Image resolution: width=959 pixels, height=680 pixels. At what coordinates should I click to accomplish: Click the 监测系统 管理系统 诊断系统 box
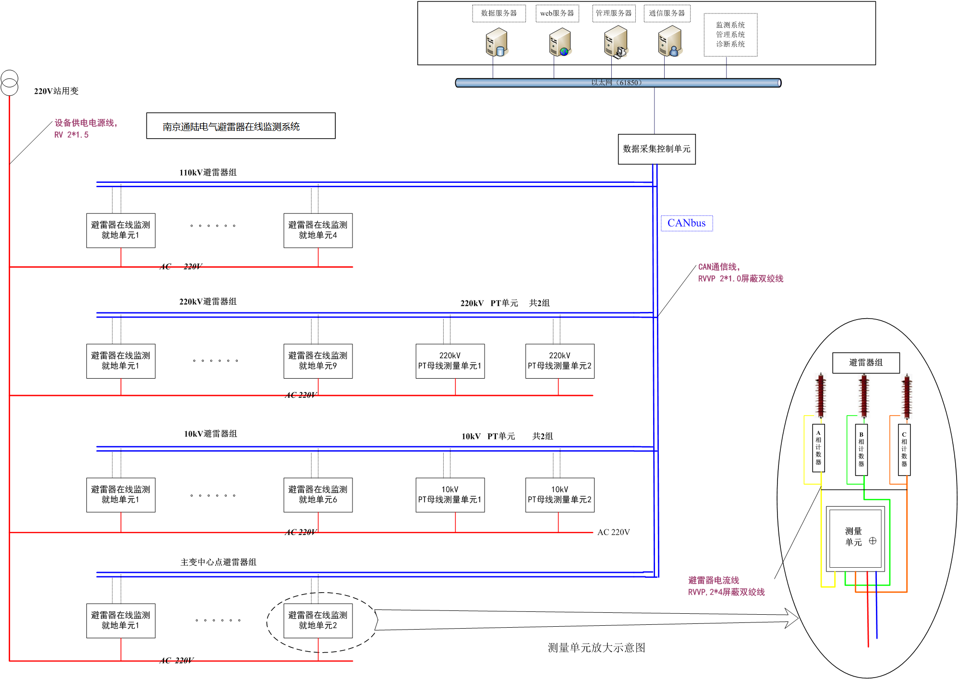[730, 35]
